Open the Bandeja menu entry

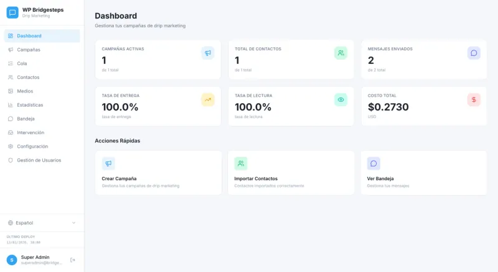(42, 119)
